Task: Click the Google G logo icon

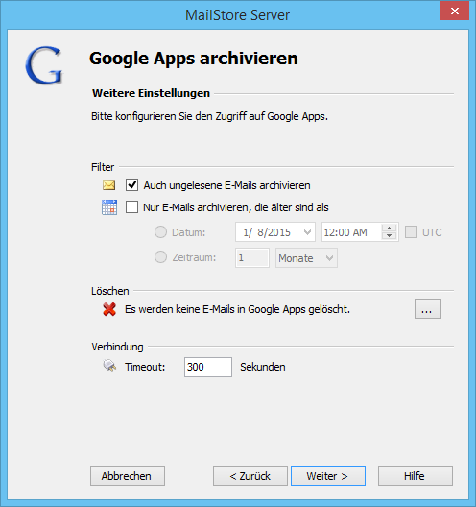Action: pos(44,65)
